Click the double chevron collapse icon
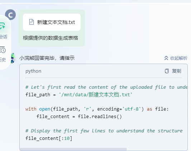This screenshot has height=151, width=191. [x=166, y=58]
